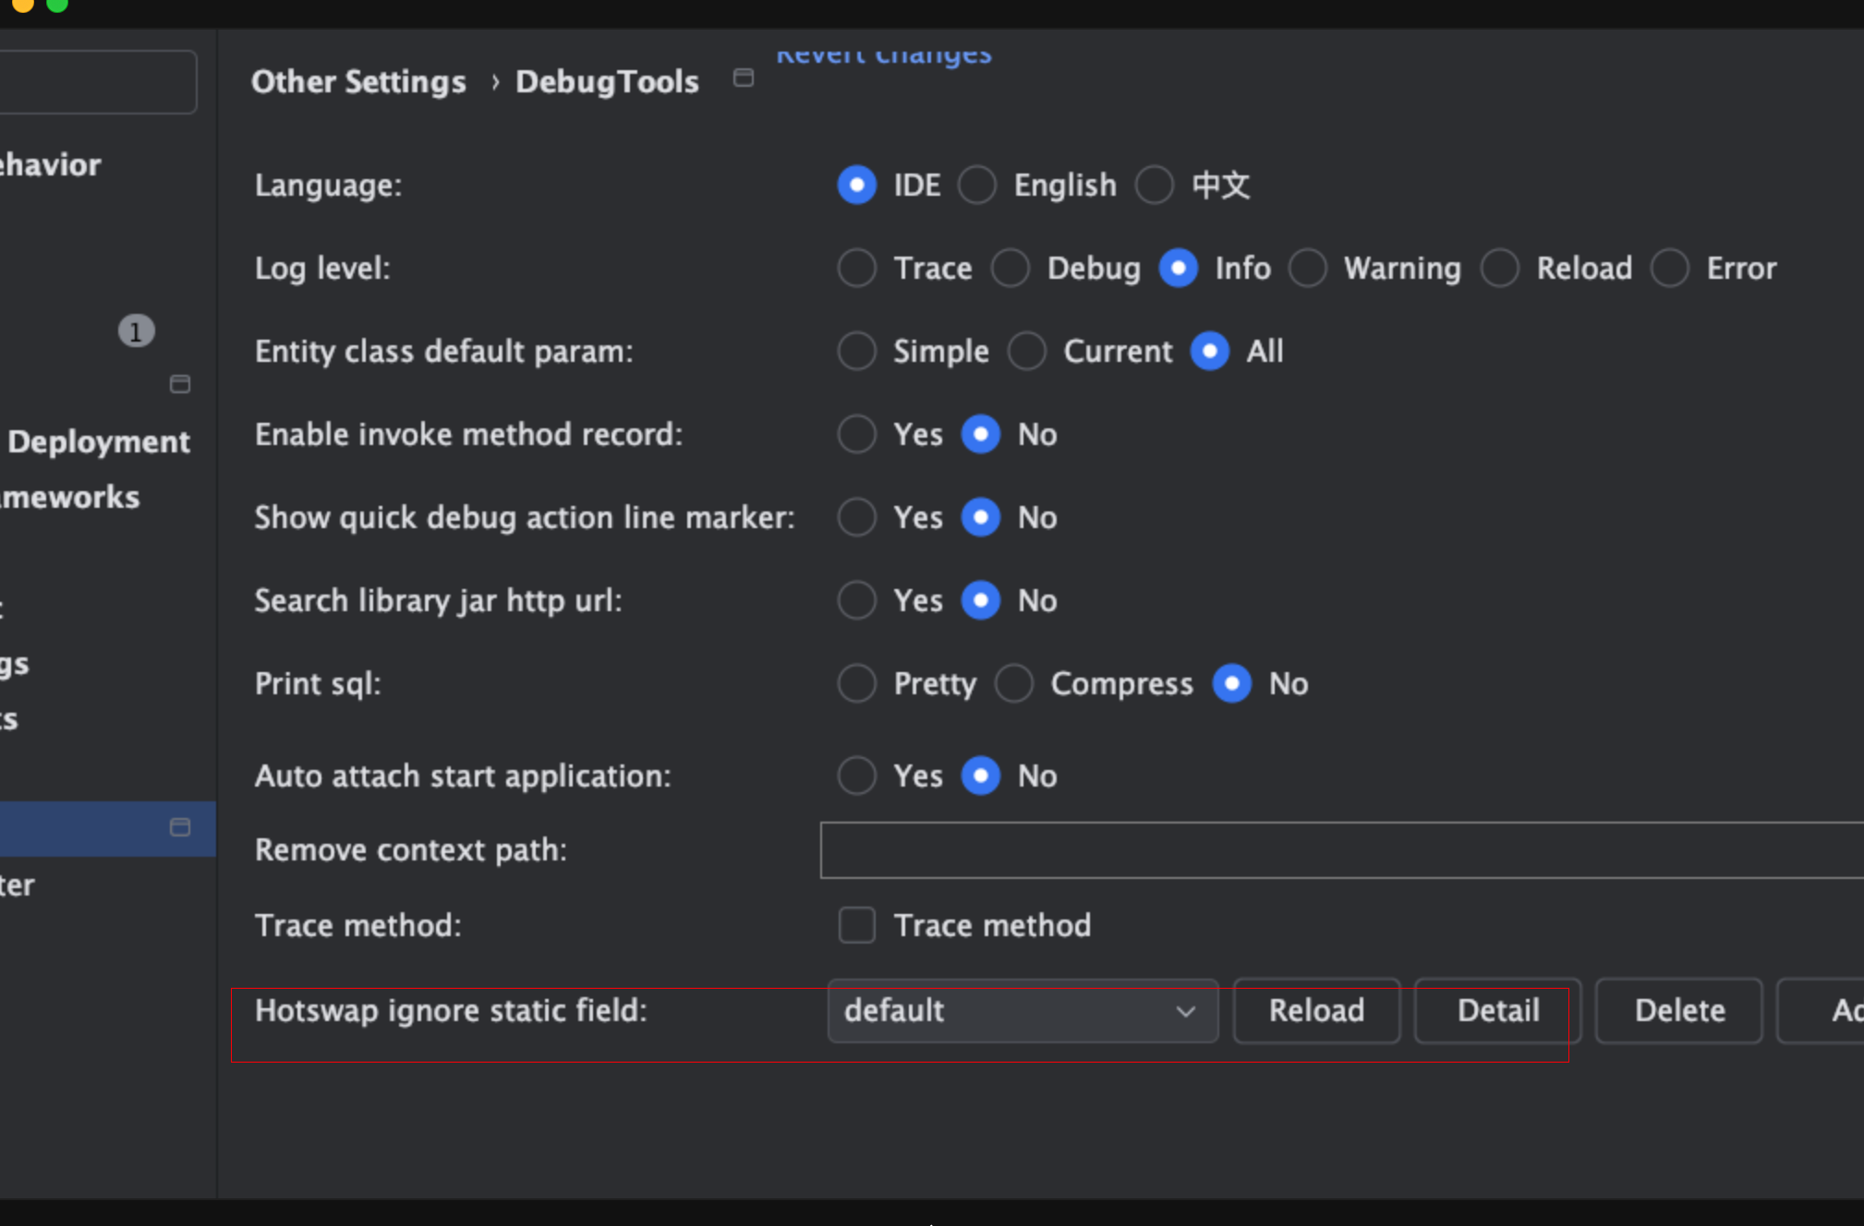1864x1226 pixels.
Task: Enable the Trace method checkbox
Action: (856, 925)
